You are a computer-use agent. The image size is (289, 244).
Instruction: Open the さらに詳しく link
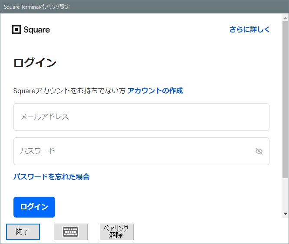pos(250,29)
